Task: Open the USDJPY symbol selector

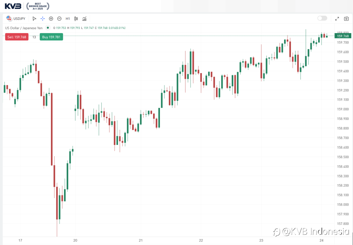Action: click(16, 19)
